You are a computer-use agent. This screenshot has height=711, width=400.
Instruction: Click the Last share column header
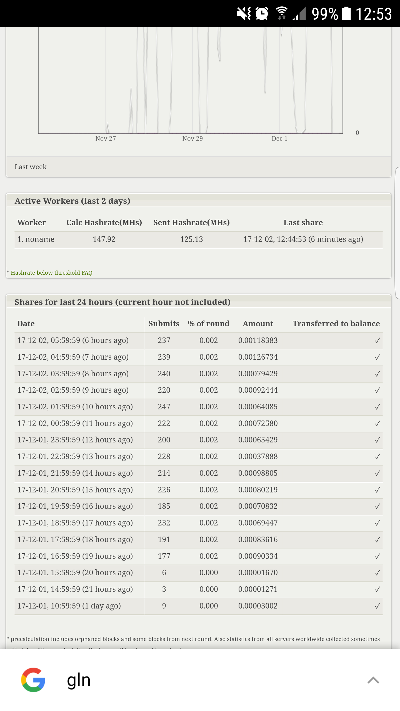303,223
